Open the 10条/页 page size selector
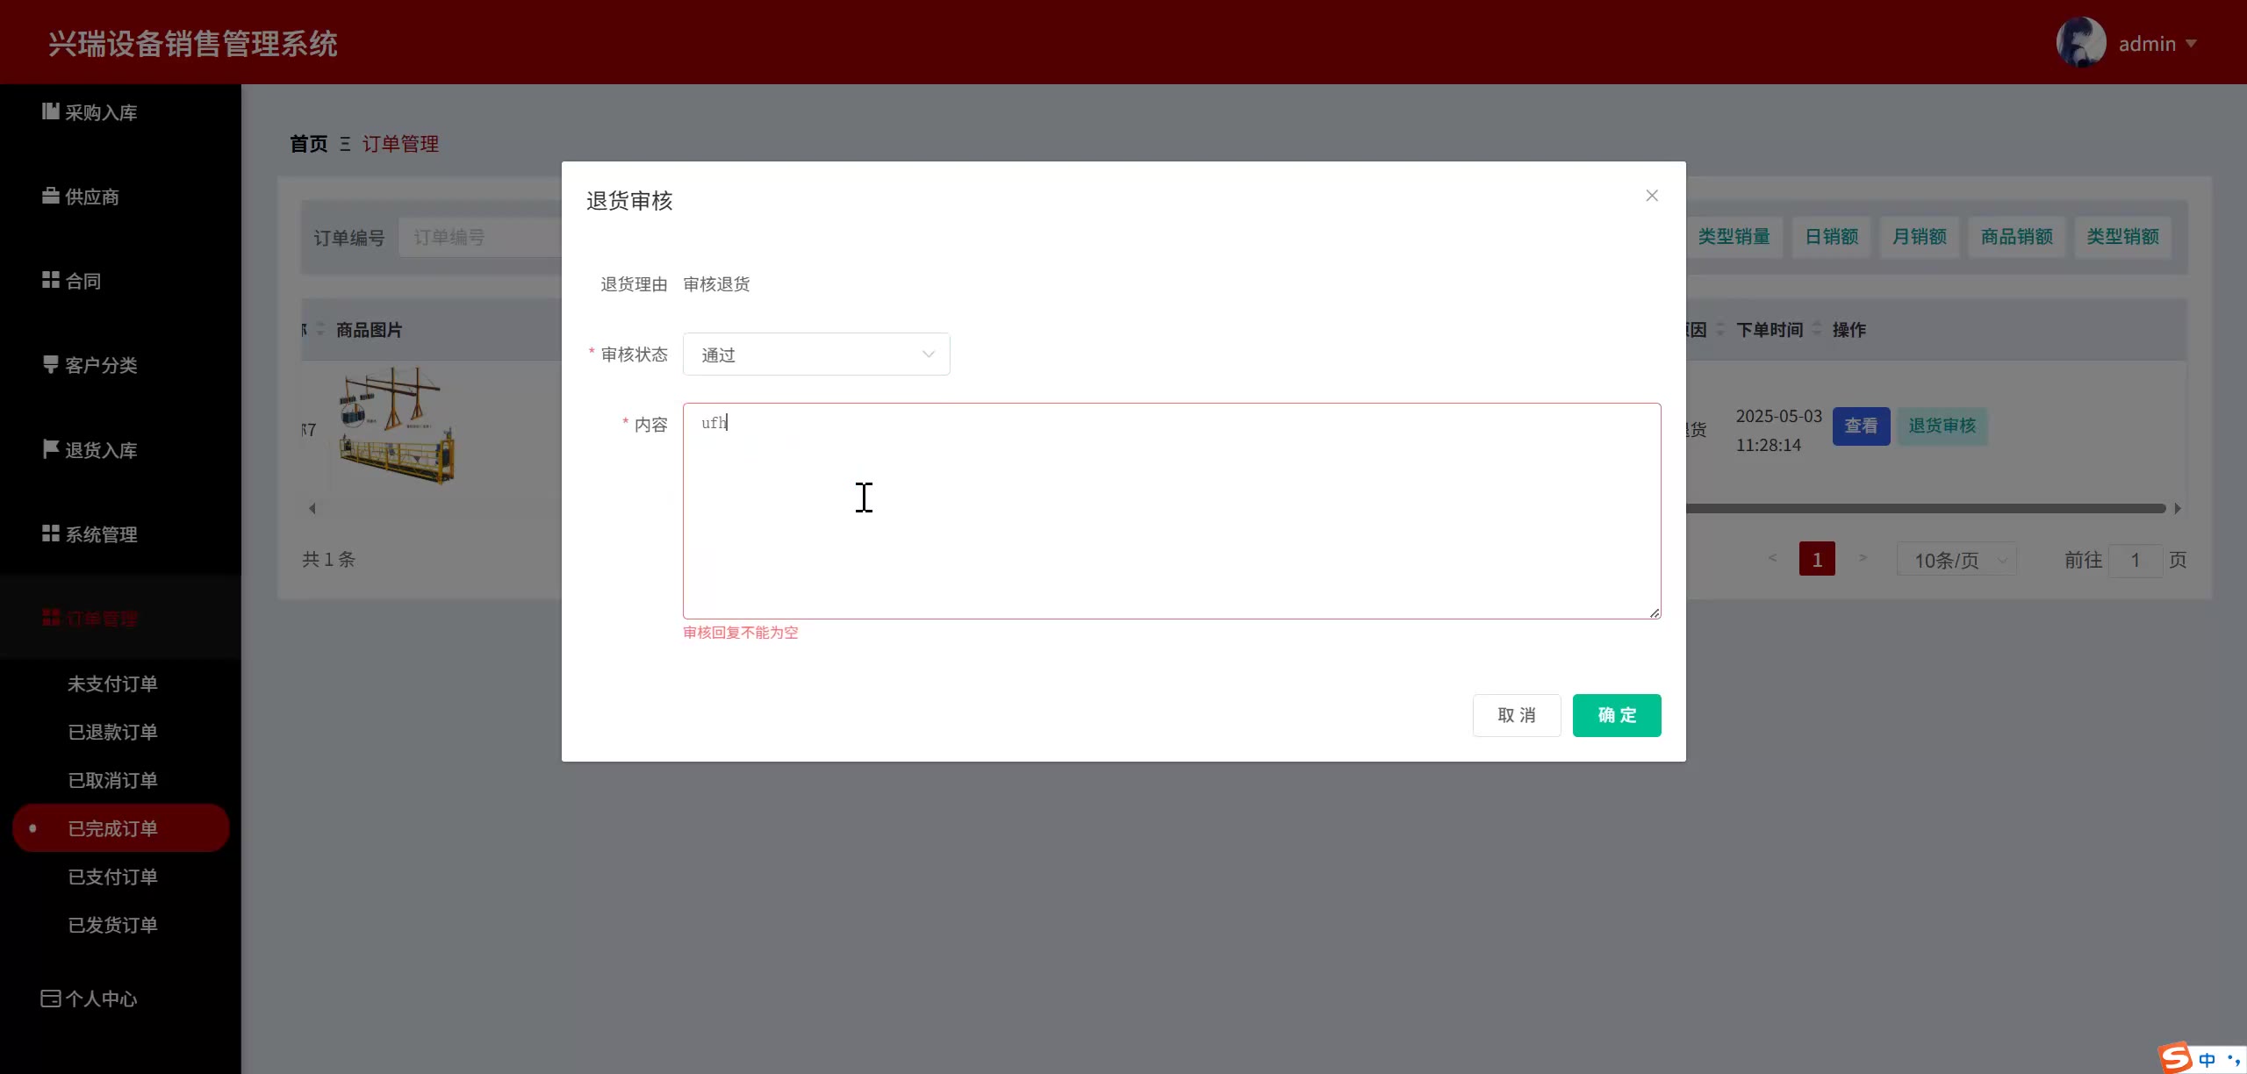Screen dimensions: 2247x1074 (x=1956, y=560)
